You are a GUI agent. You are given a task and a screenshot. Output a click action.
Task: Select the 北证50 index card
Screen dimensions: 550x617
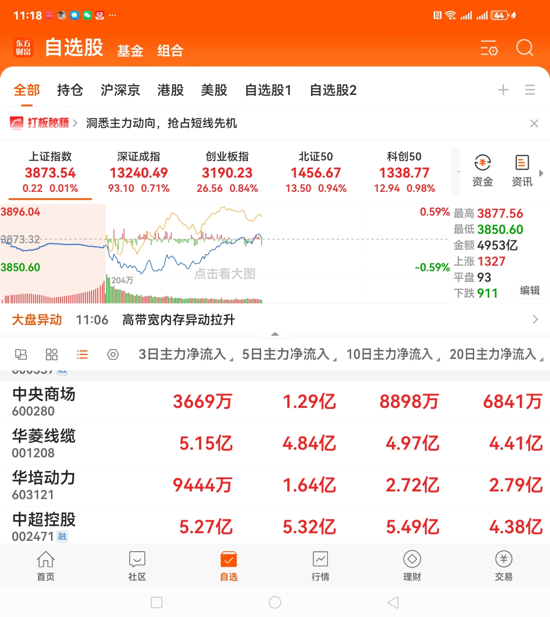click(x=316, y=173)
